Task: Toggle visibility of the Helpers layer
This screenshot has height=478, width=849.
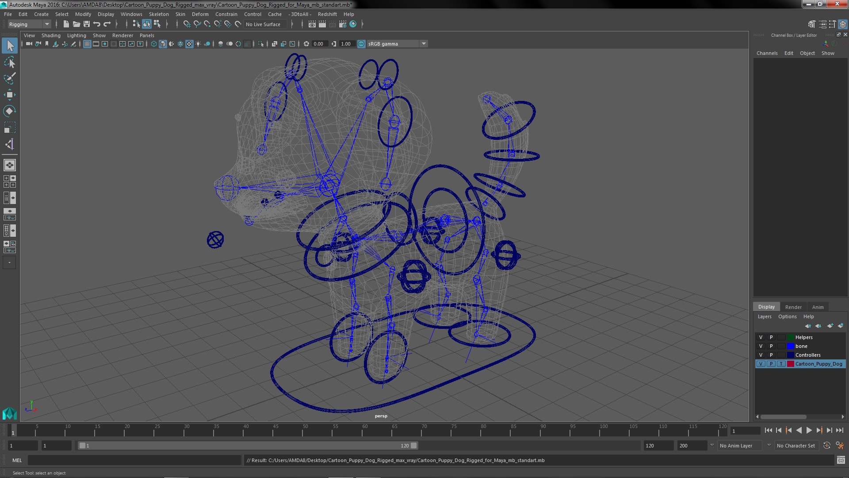Action: click(761, 337)
